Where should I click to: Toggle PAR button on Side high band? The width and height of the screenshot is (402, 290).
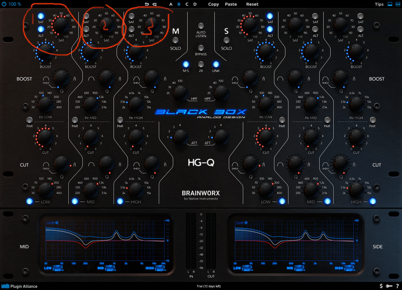pos(372,120)
